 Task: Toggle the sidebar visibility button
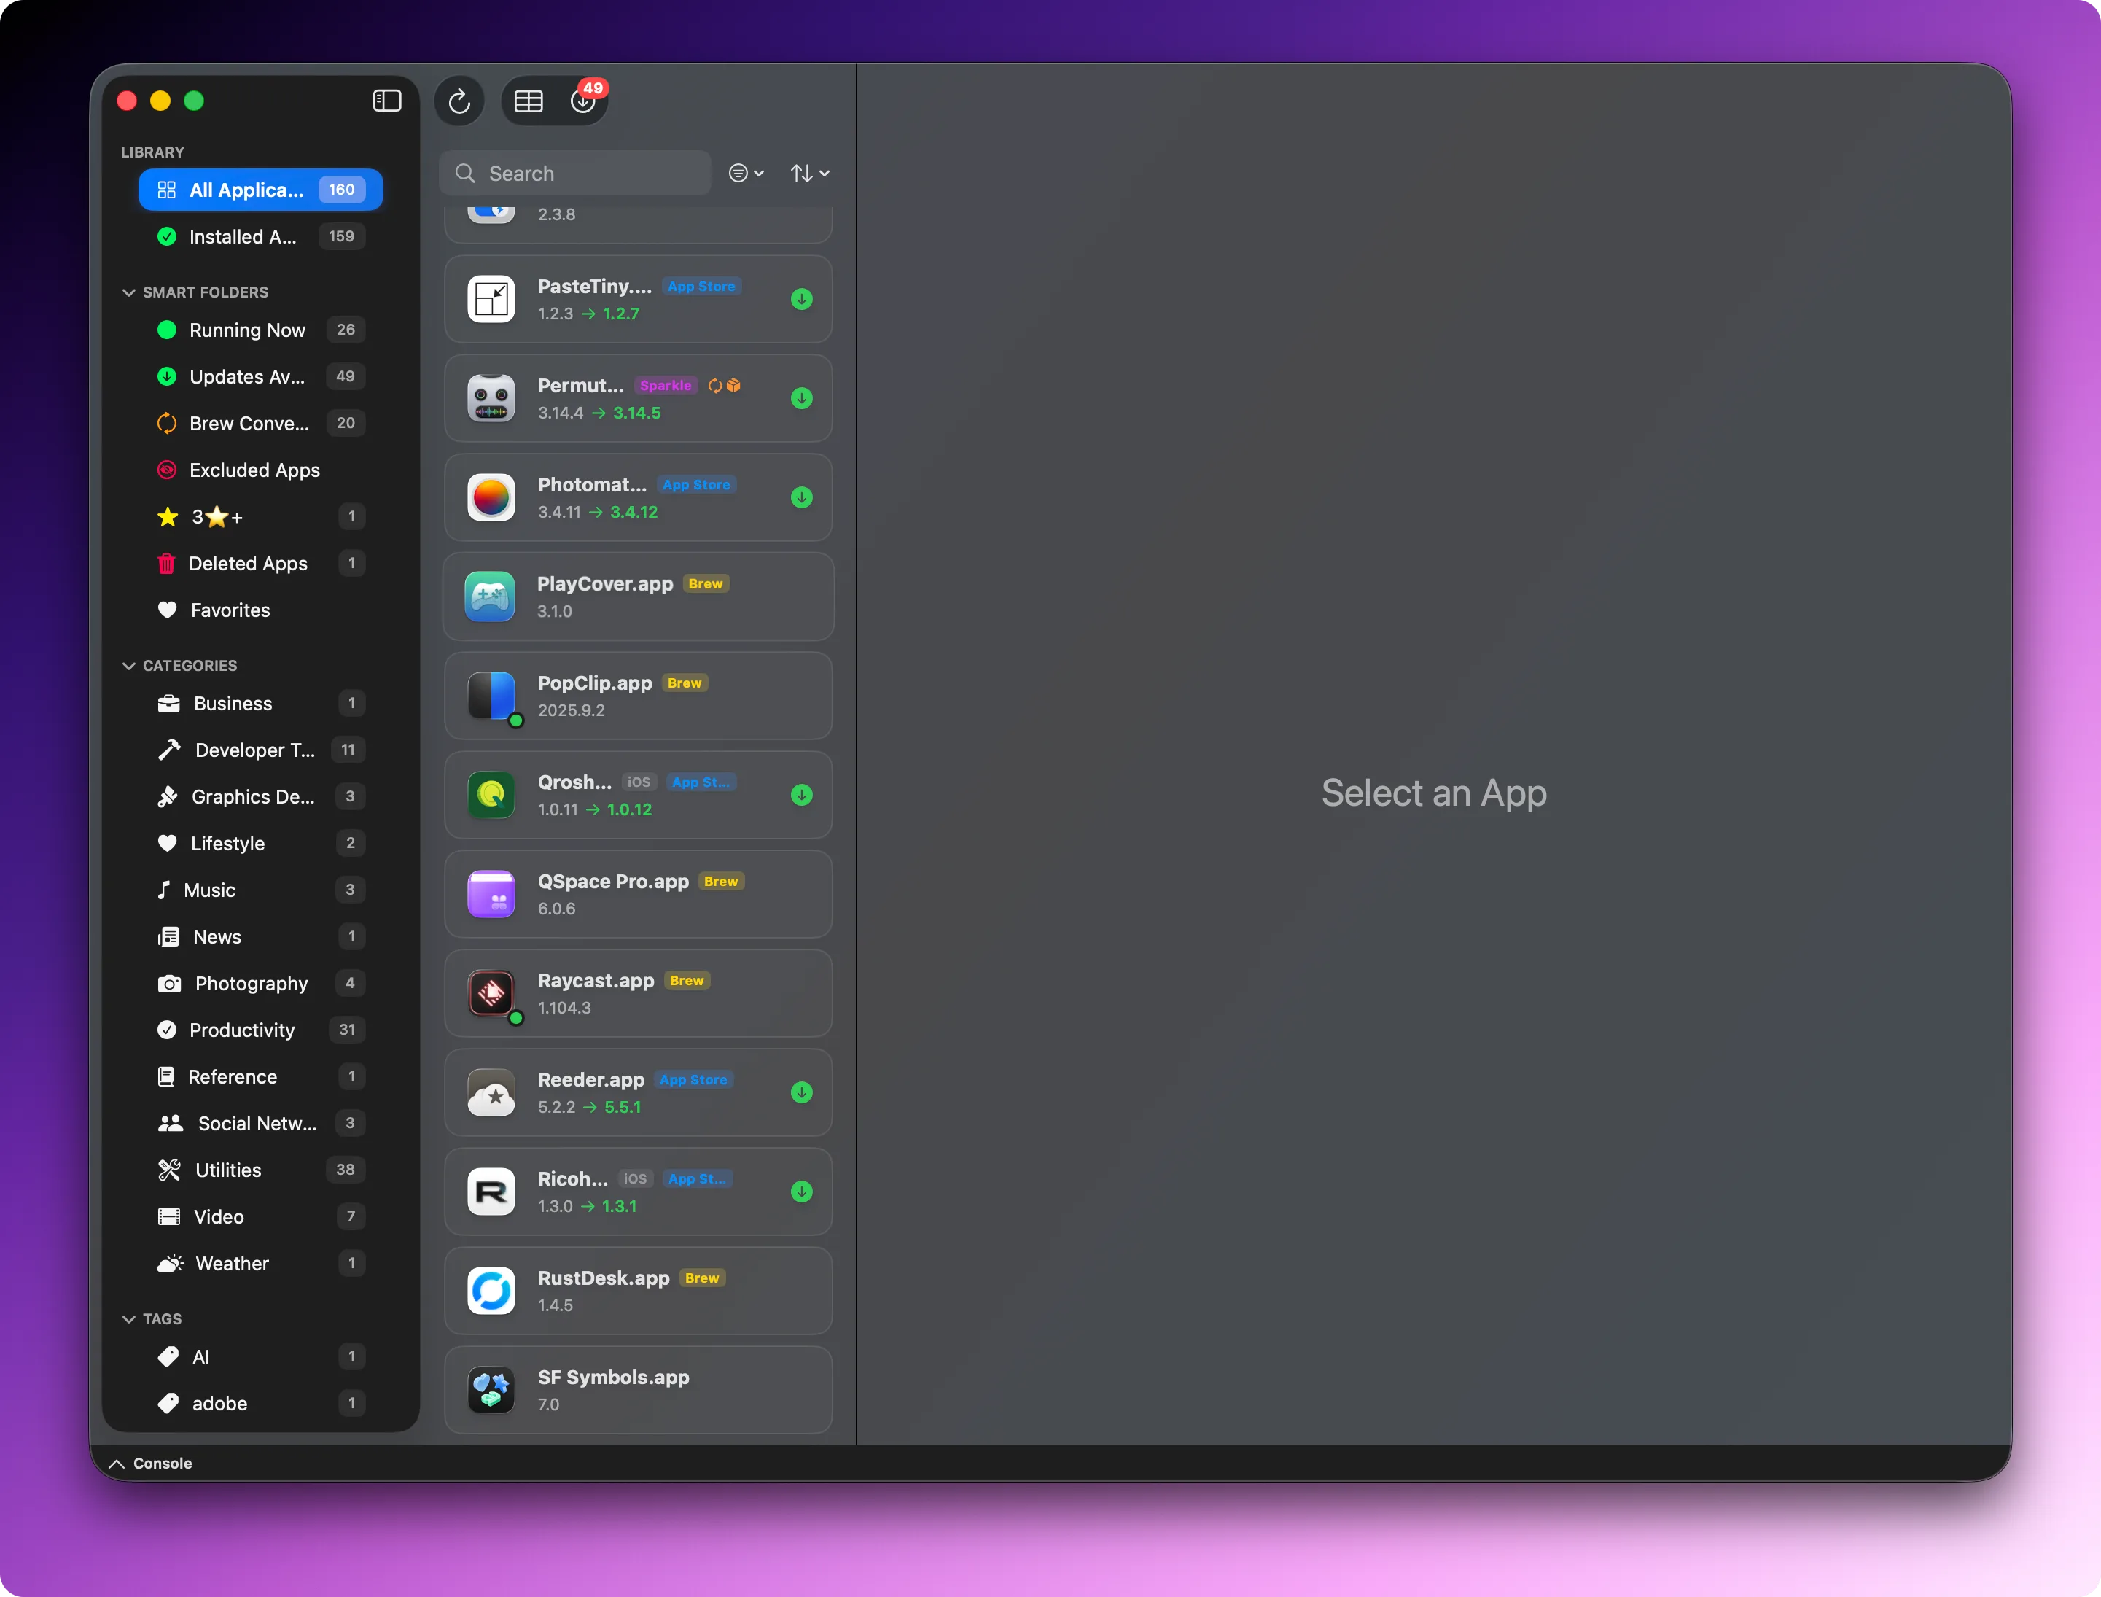[387, 101]
